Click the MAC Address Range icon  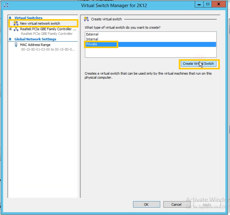click(16, 45)
